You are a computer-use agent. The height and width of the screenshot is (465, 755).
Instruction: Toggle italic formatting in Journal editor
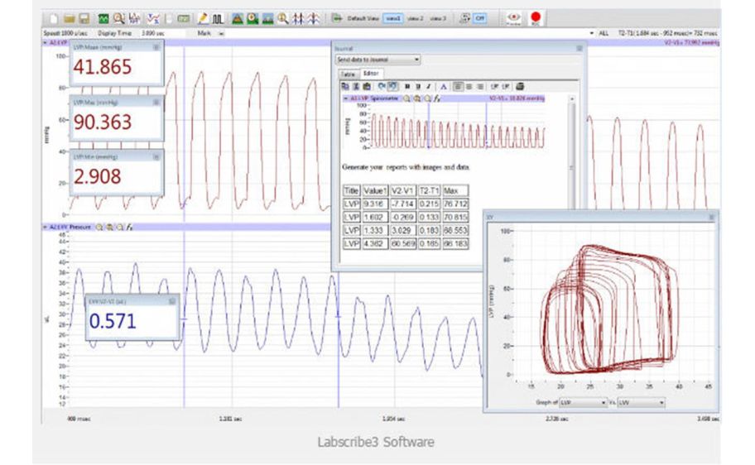pyautogui.click(x=427, y=86)
